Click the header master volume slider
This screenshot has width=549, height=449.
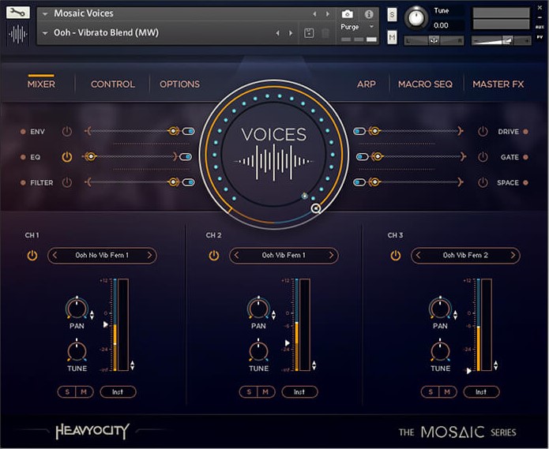501,41
